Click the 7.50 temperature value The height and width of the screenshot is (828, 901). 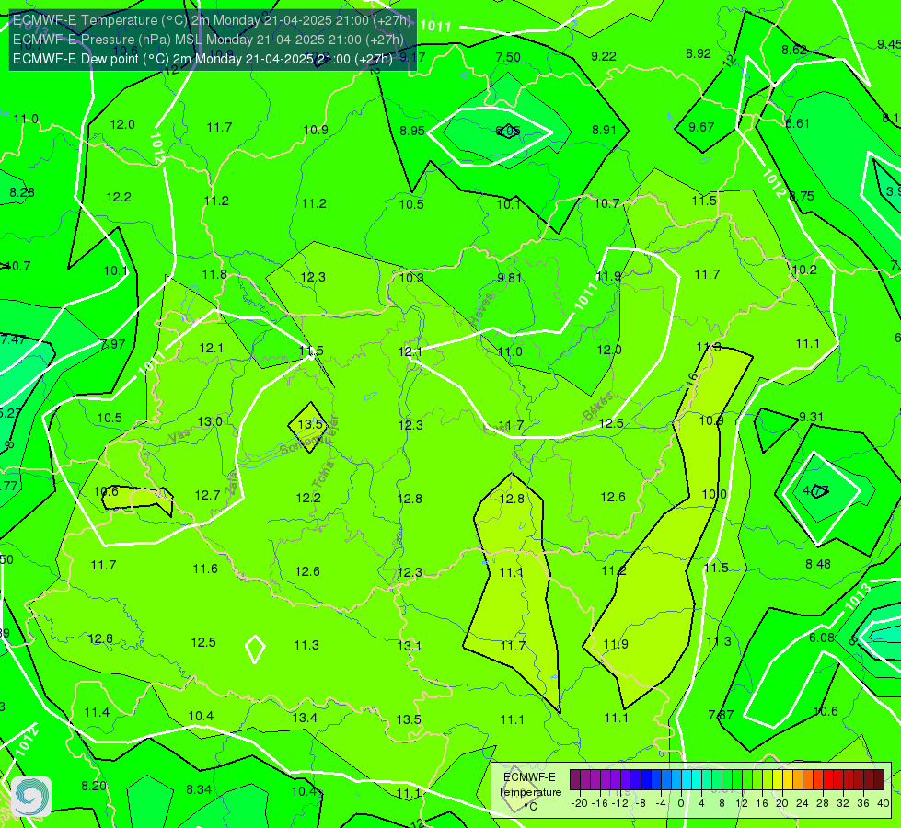(508, 57)
